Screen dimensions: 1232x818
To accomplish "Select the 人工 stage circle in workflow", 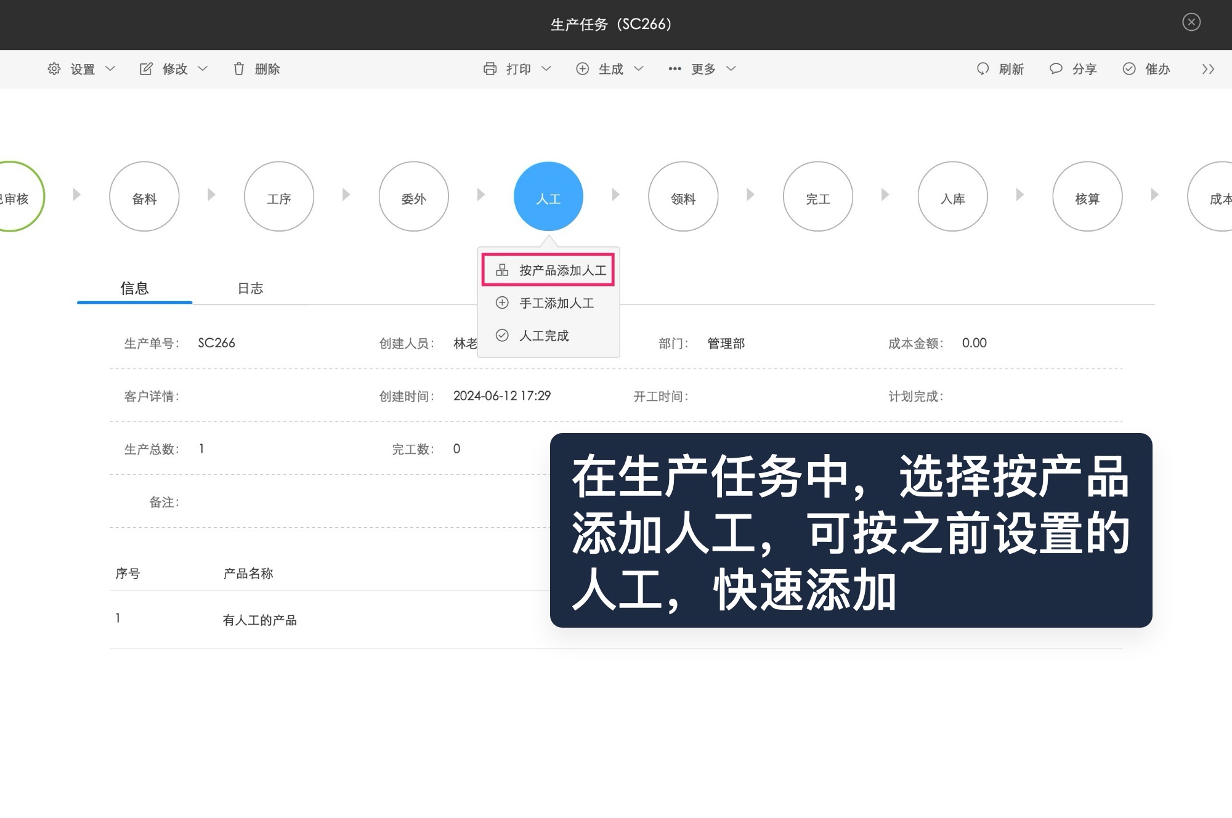I will click(548, 196).
